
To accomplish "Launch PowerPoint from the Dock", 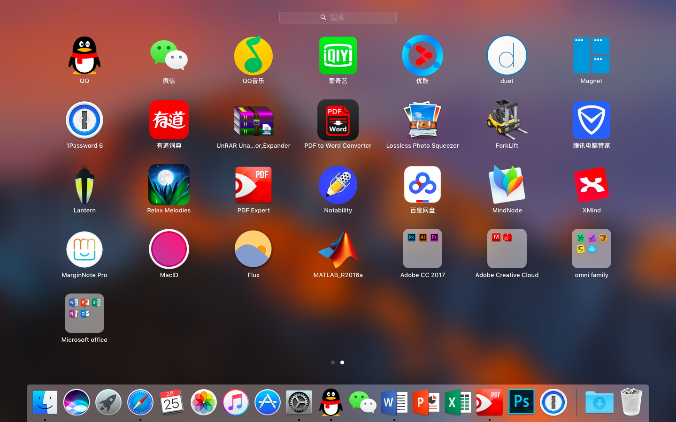I will [x=426, y=402].
